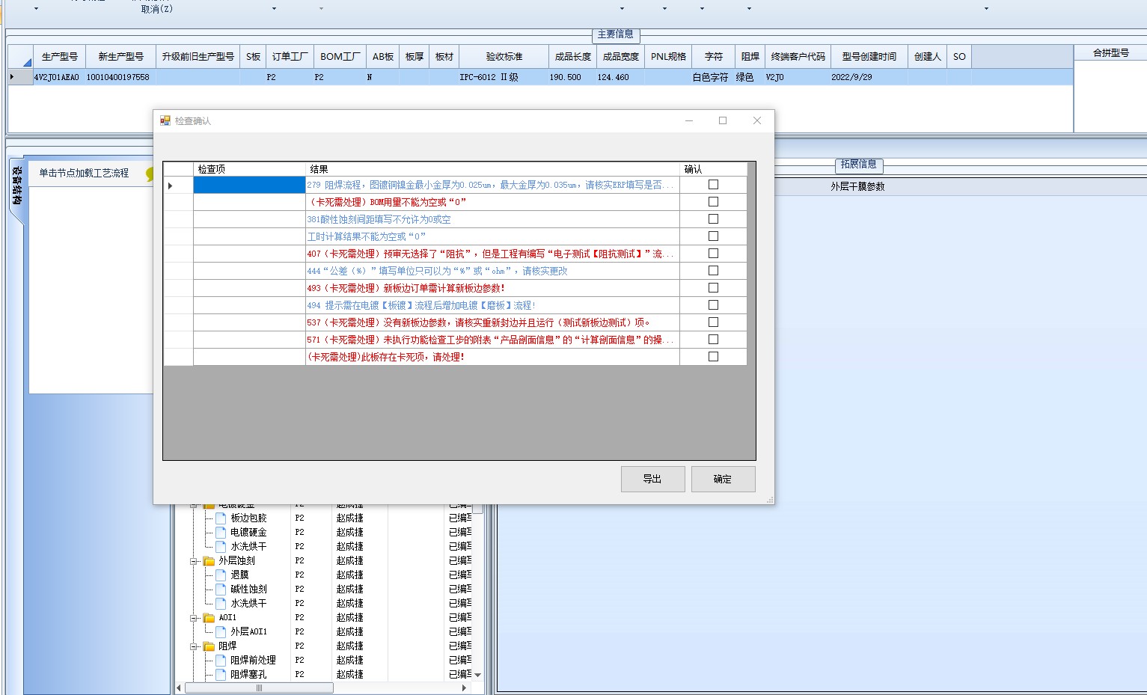
Task: Click the 确定 button
Action: (x=723, y=479)
